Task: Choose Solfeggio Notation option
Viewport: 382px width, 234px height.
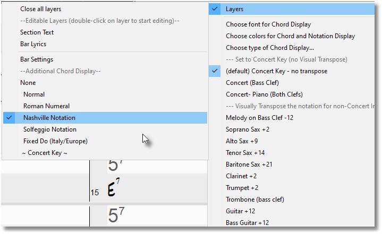Action: coord(50,129)
